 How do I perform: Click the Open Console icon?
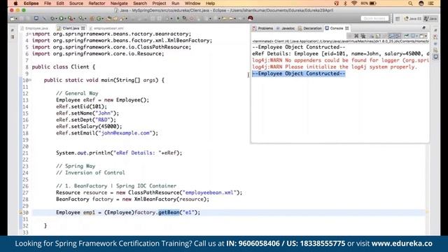(421, 36)
